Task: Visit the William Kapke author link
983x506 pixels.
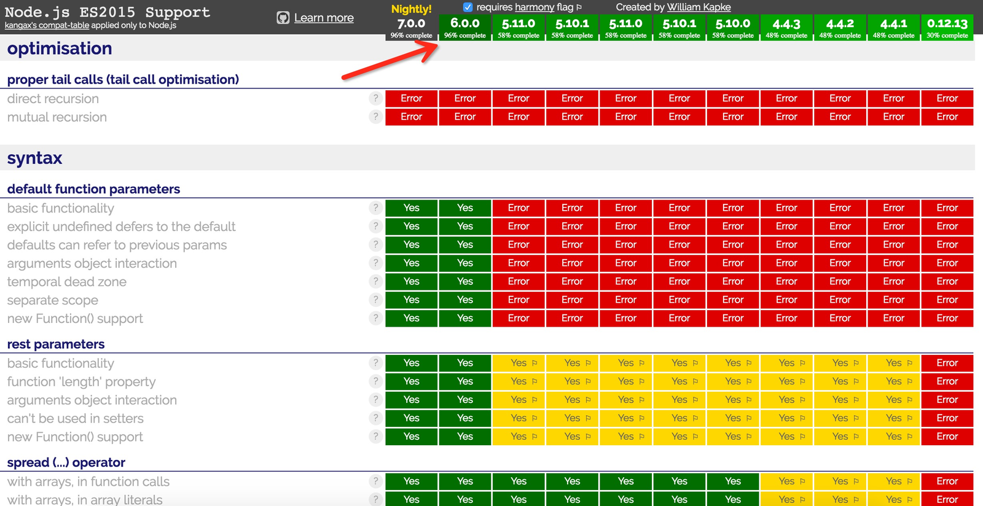Action: click(x=699, y=7)
